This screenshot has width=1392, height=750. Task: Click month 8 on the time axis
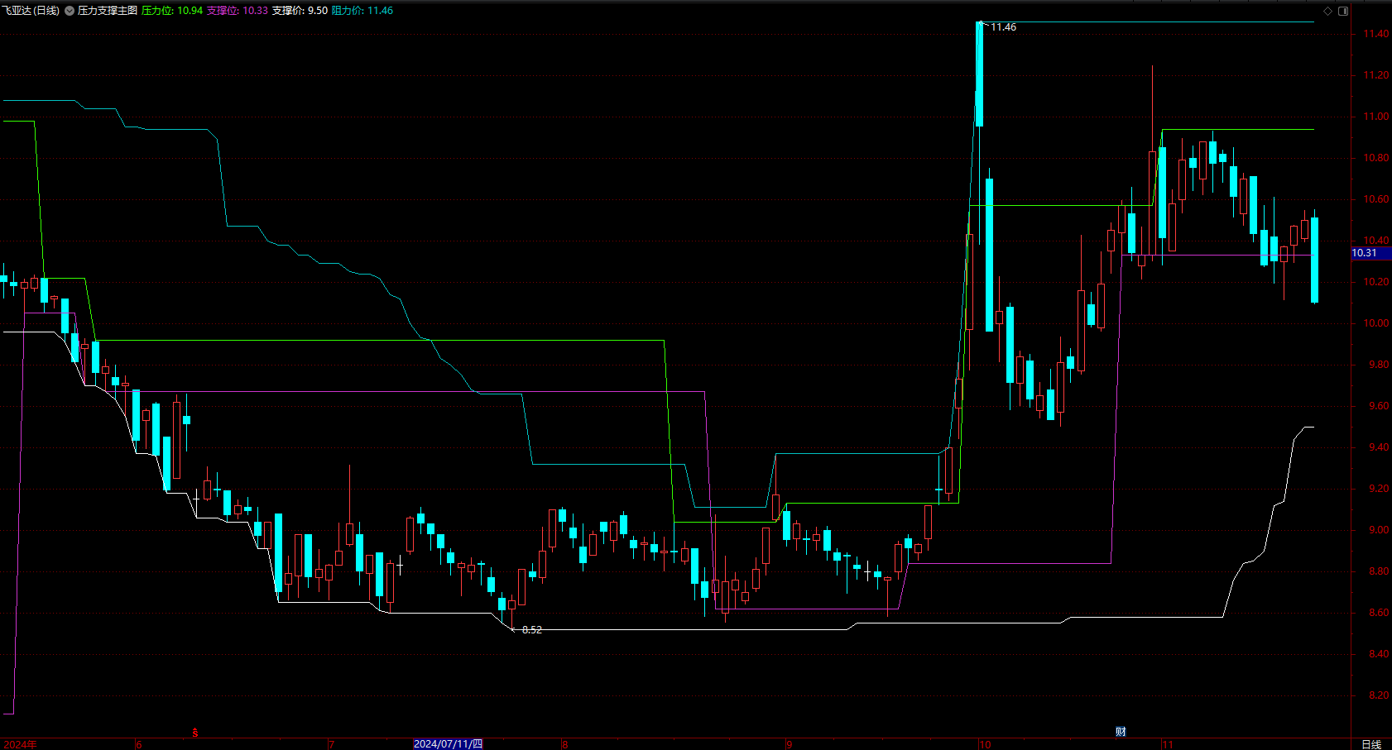click(x=565, y=744)
